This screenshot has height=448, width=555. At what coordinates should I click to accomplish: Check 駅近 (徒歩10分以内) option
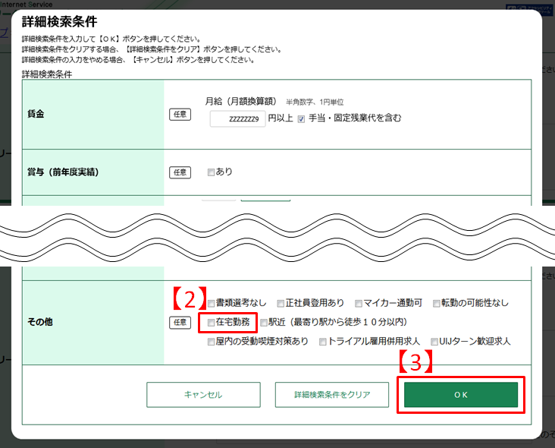264,323
